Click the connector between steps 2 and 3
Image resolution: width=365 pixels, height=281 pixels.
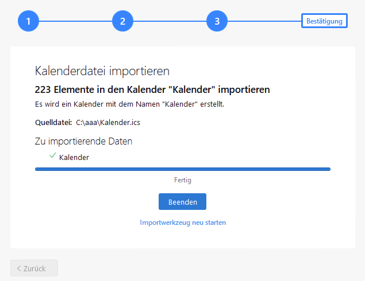click(170, 22)
